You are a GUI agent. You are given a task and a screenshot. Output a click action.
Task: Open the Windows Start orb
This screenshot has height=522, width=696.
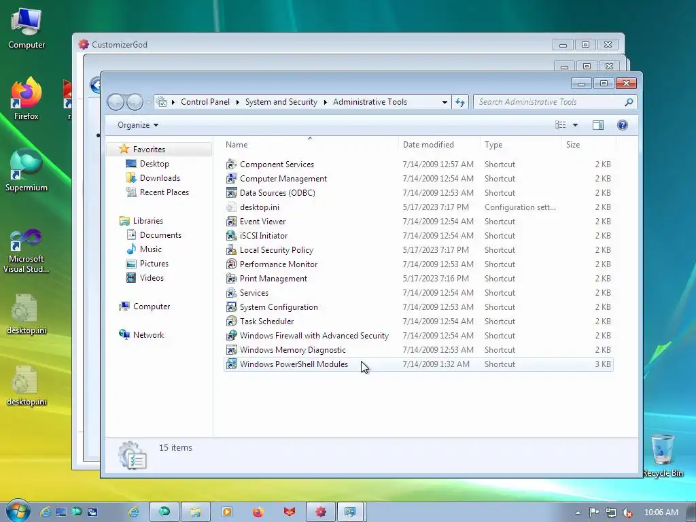click(x=18, y=510)
